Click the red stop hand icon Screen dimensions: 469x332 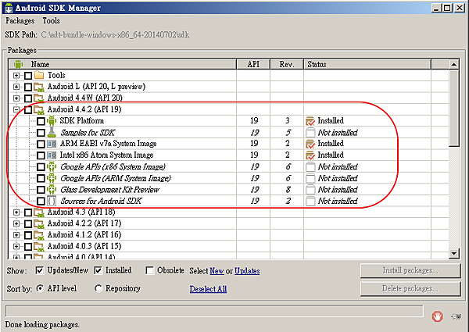pyautogui.click(x=437, y=316)
